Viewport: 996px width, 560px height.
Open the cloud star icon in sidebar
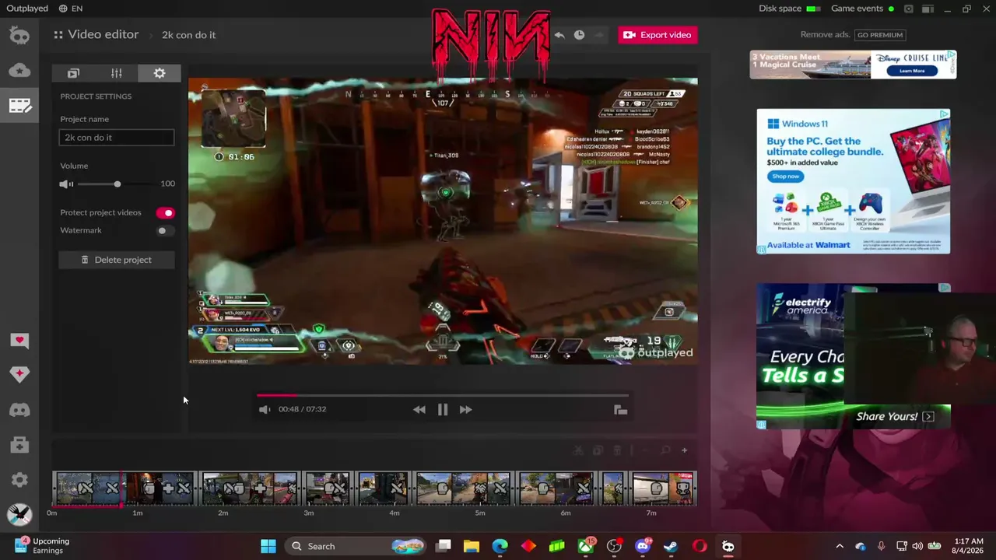coord(19,71)
